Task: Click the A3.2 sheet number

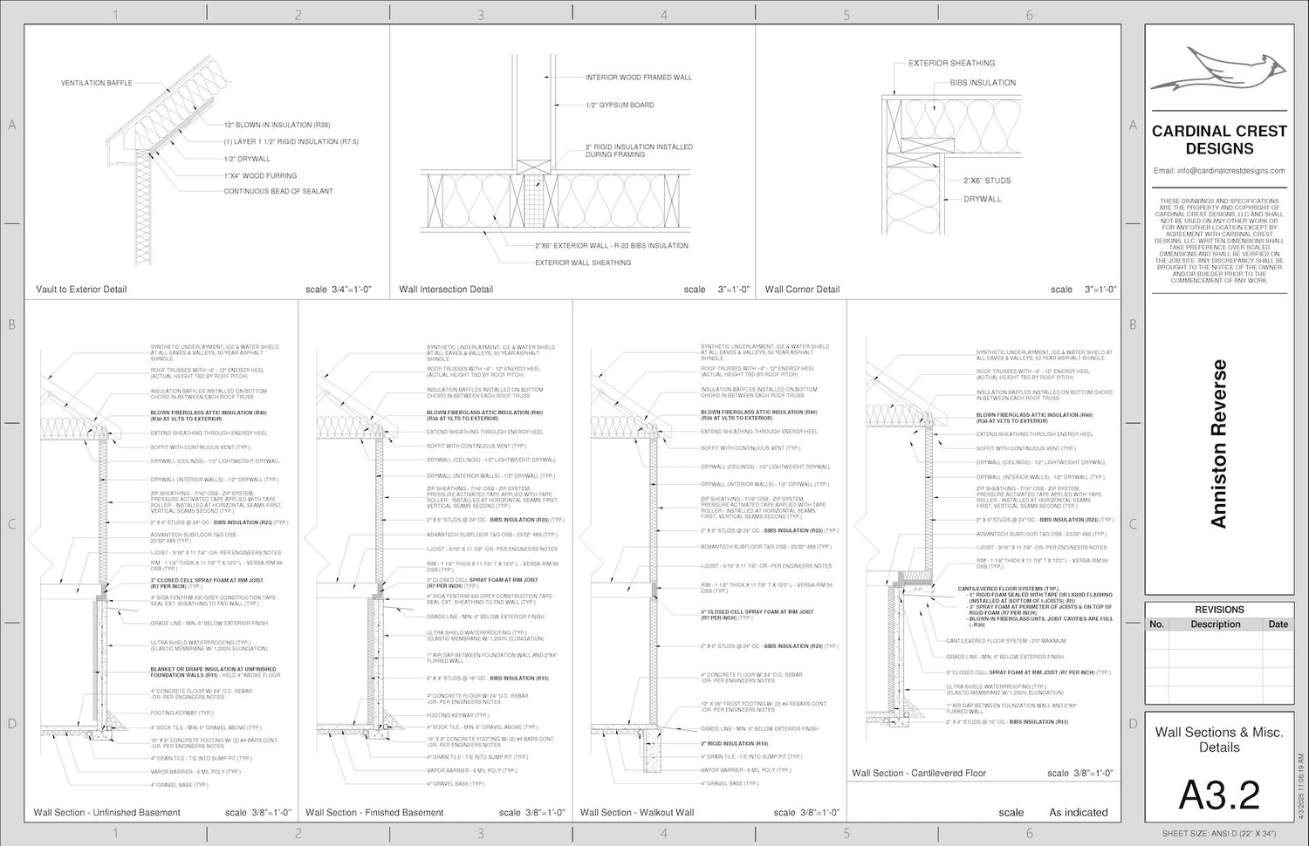Action: 1219,795
